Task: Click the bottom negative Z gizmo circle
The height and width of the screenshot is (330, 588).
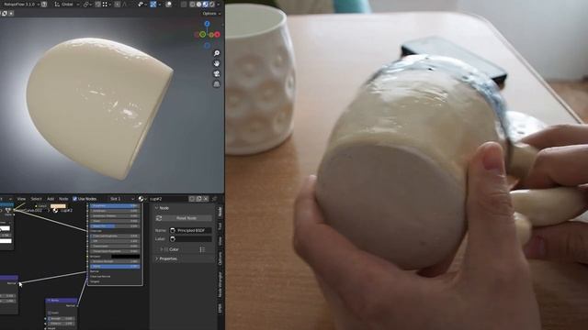Action: click(207, 46)
